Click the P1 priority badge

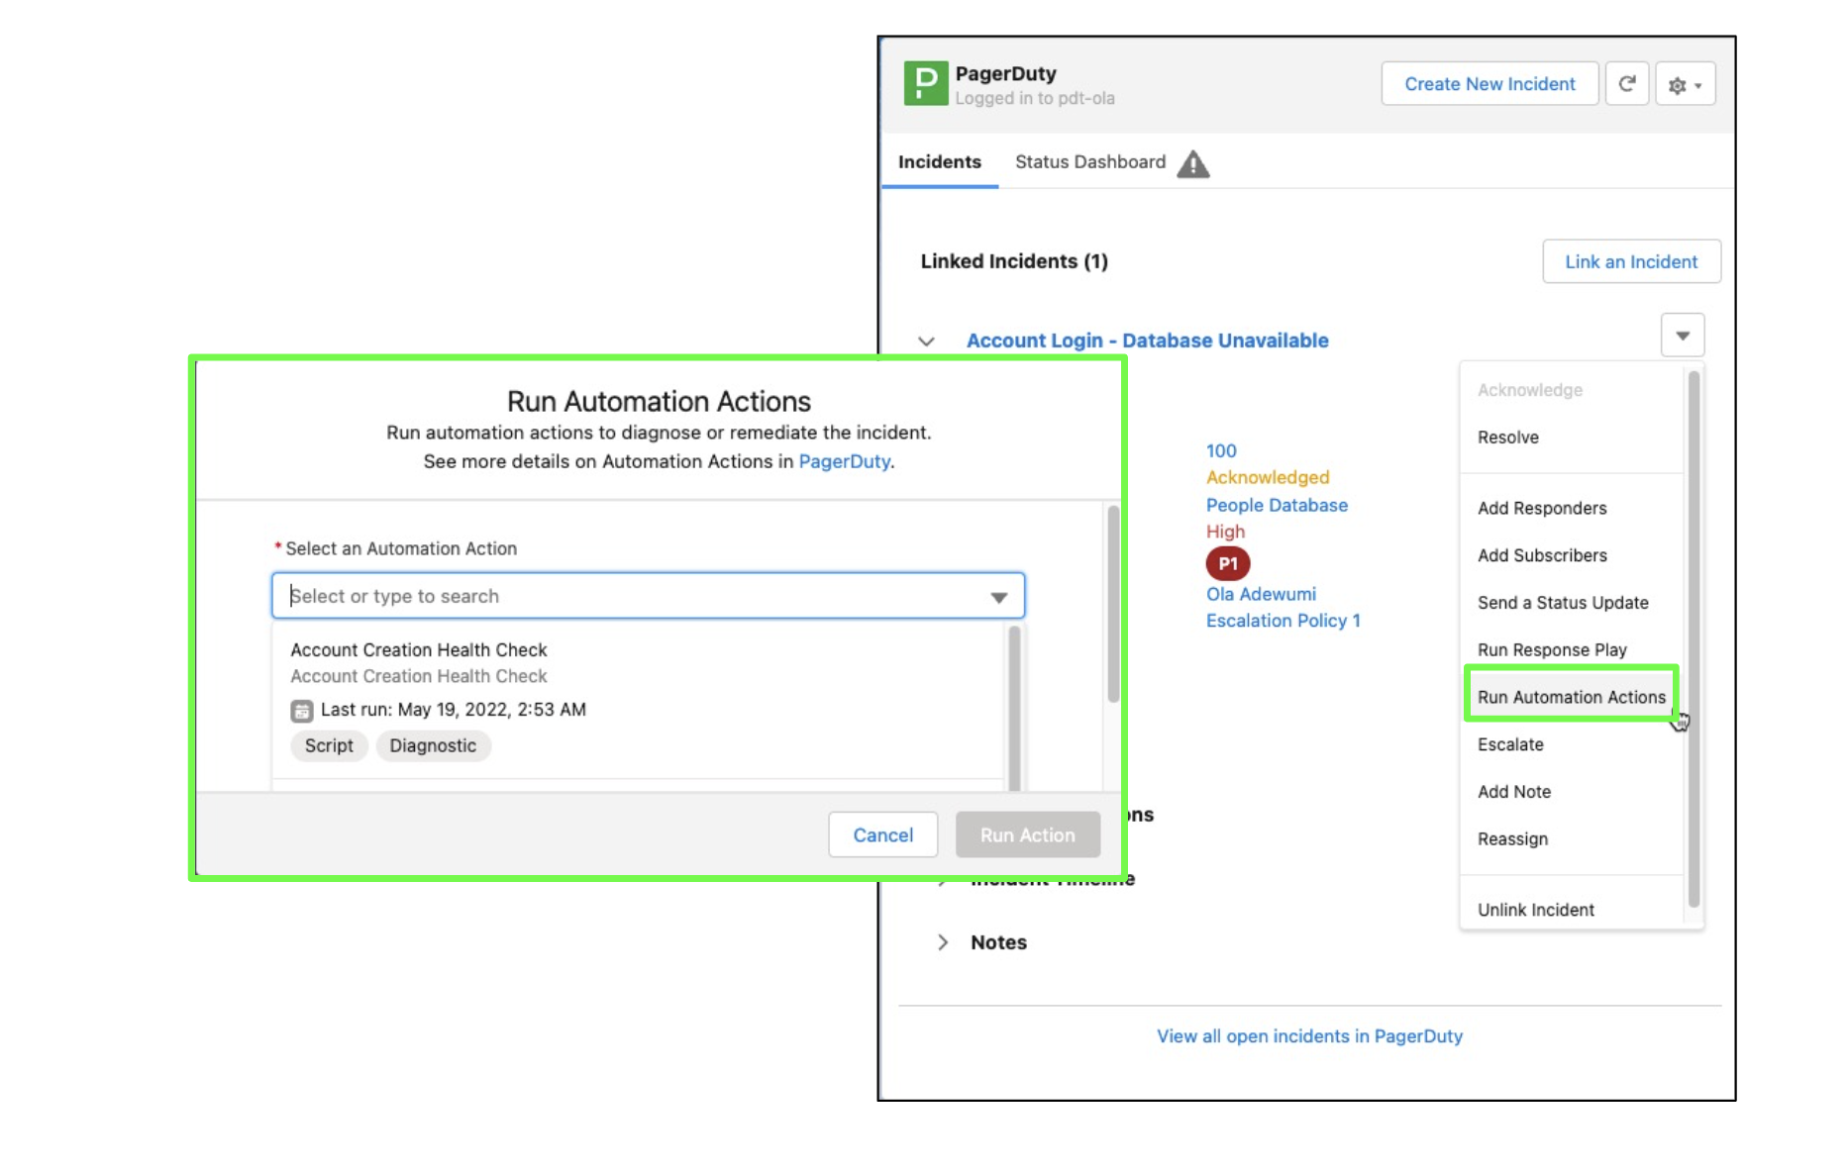pyautogui.click(x=1227, y=563)
